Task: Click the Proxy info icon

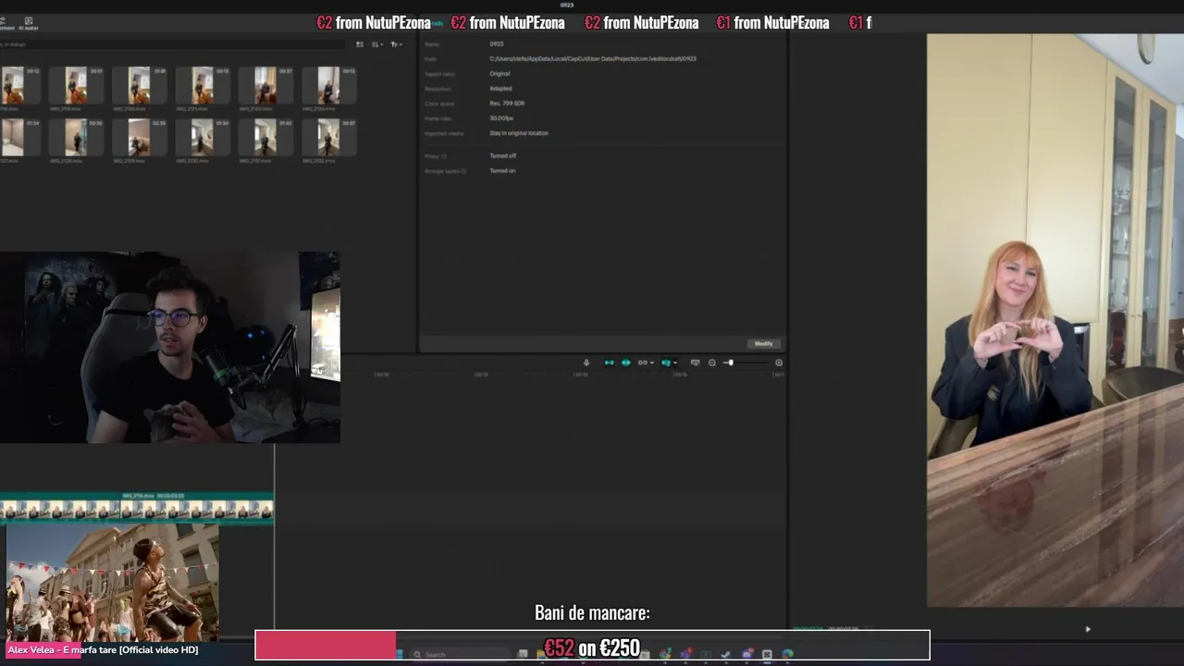Action: coord(443,155)
